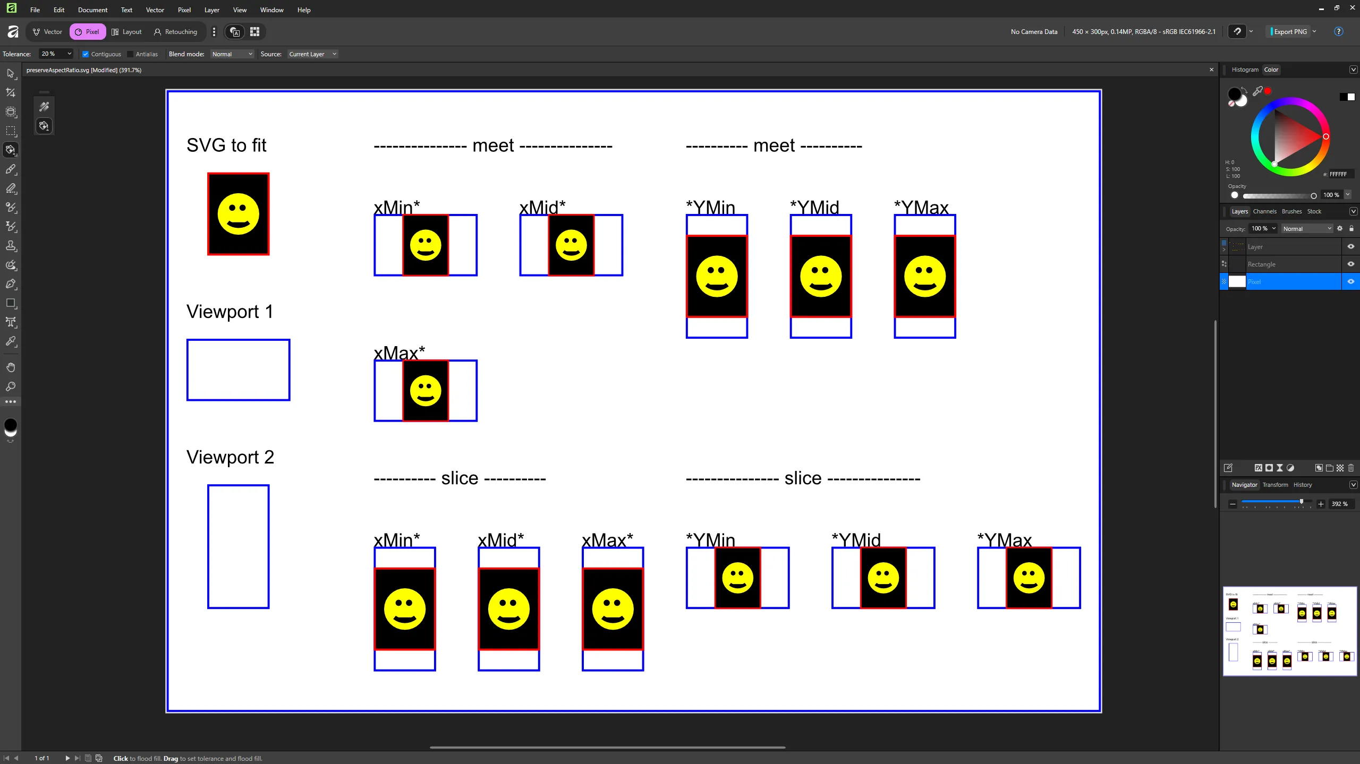This screenshot has width=1360, height=764.
Task: Select the Paint Brush tool
Action: [x=11, y=169]
